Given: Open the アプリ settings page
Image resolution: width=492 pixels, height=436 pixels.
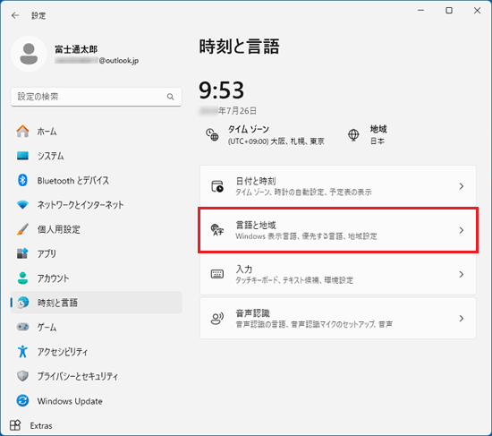Looking at the screenshot, I should click(97, 253).
